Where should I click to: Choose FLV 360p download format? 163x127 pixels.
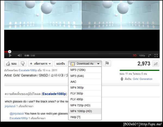(85, 93)
